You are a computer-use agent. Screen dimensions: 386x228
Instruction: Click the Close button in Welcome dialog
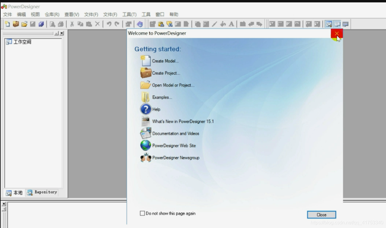coord(322,215)
